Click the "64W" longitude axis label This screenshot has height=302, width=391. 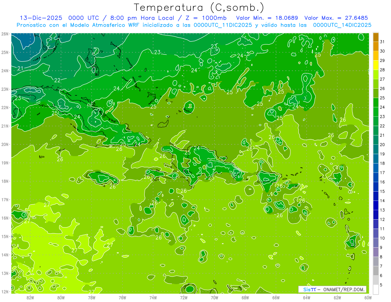tap(307, 297)
